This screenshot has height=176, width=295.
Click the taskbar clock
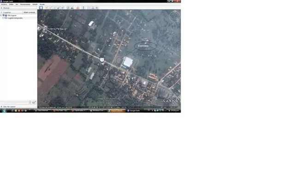pyautogui.click(x=175, y=110)
